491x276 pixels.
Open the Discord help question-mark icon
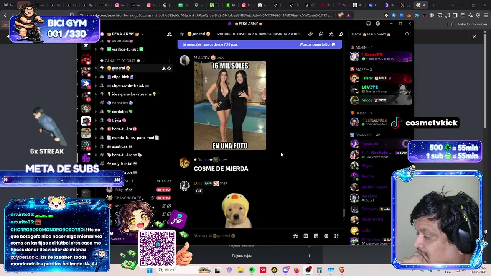pyautogui.click(x=378, y=23)
